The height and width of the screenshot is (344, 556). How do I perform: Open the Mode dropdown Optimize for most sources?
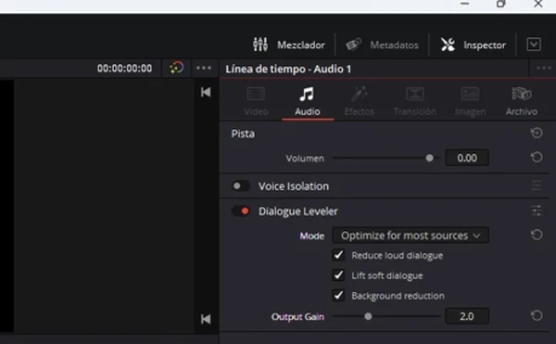pos(411,236)
